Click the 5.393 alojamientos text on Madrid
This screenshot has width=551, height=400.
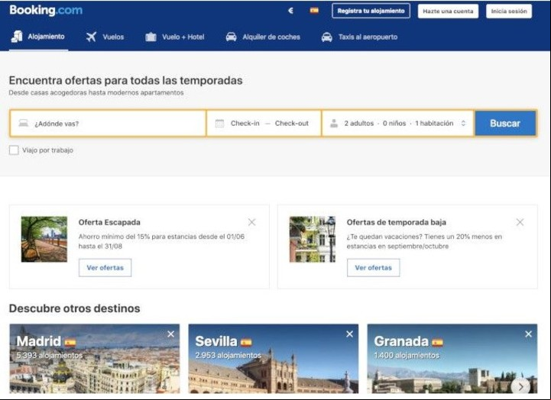point(50,355)
